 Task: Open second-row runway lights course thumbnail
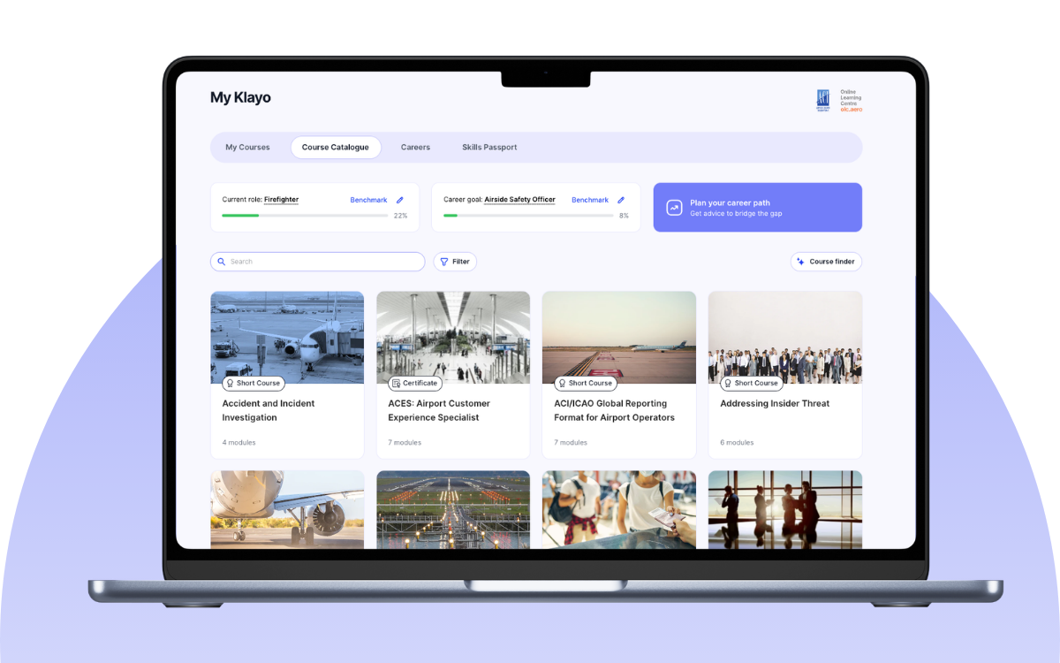453,509
